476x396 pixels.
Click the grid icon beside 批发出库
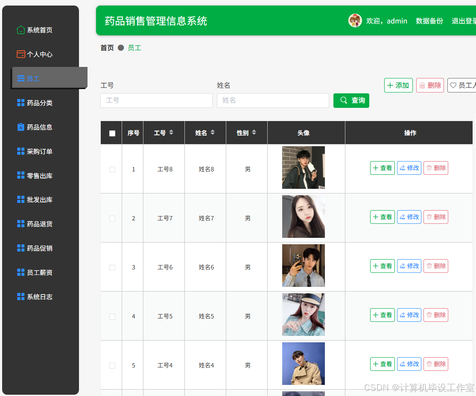click(x=20, y=199)
